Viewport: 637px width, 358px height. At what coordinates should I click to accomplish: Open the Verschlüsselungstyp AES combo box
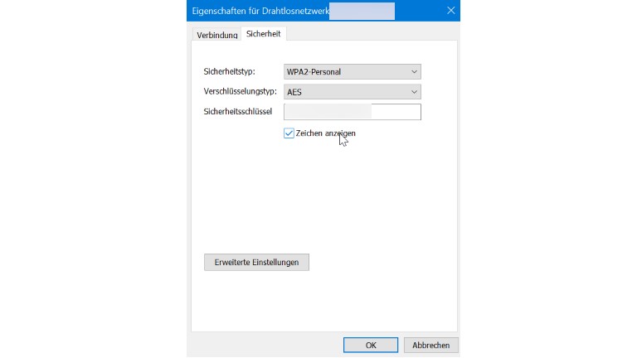346,92
